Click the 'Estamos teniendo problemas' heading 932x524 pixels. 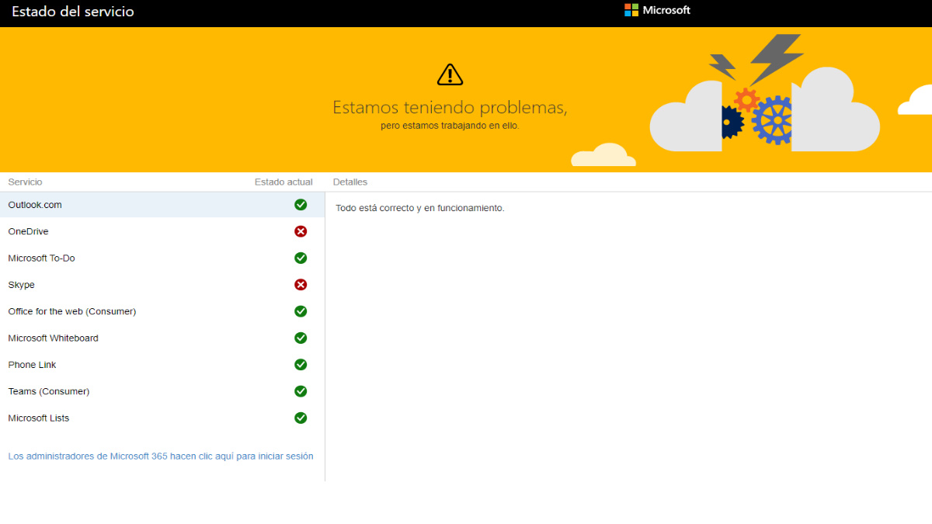tap(450, 107)
